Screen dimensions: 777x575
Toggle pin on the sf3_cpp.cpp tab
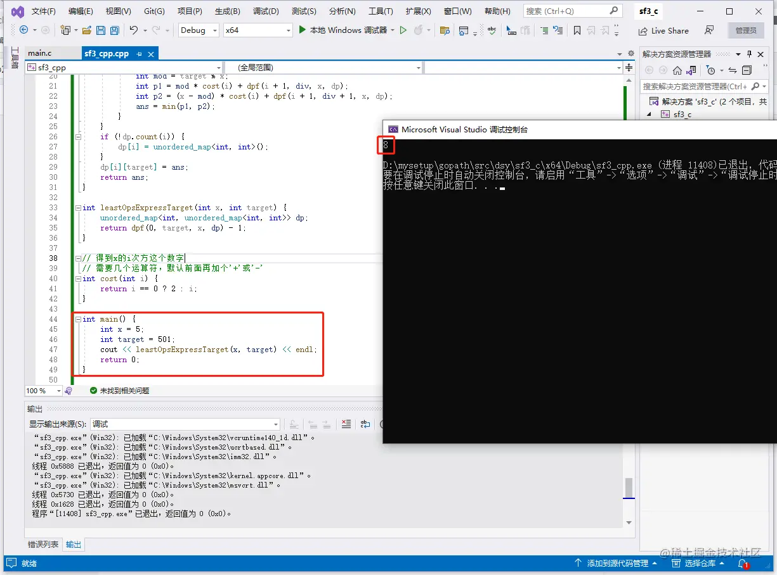pos(139,54)
